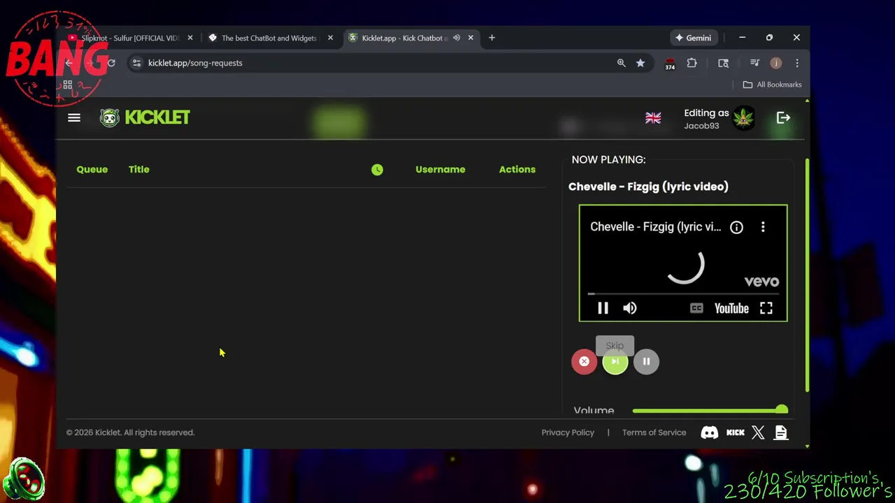
Task: Reload the page
Action: (x=110, y=63)
